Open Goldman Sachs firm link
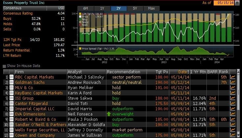 30,82
